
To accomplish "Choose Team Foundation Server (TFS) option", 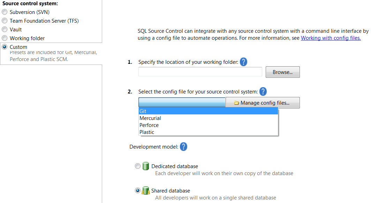I will coord(5,21).
